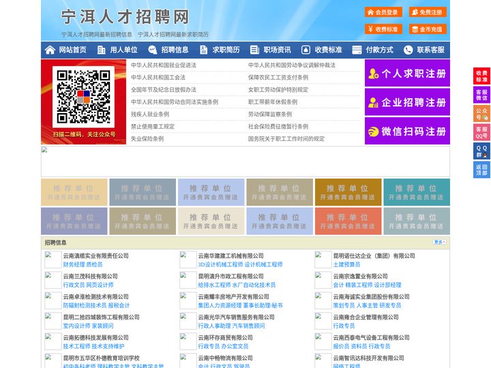
Task: Click the golden-brown 推荐单位 tile
Action: (348, 192)
